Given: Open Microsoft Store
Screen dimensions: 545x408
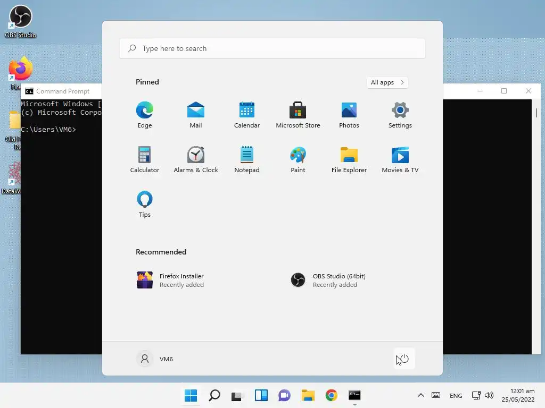Looking at the screenshot, I should 298,115.
